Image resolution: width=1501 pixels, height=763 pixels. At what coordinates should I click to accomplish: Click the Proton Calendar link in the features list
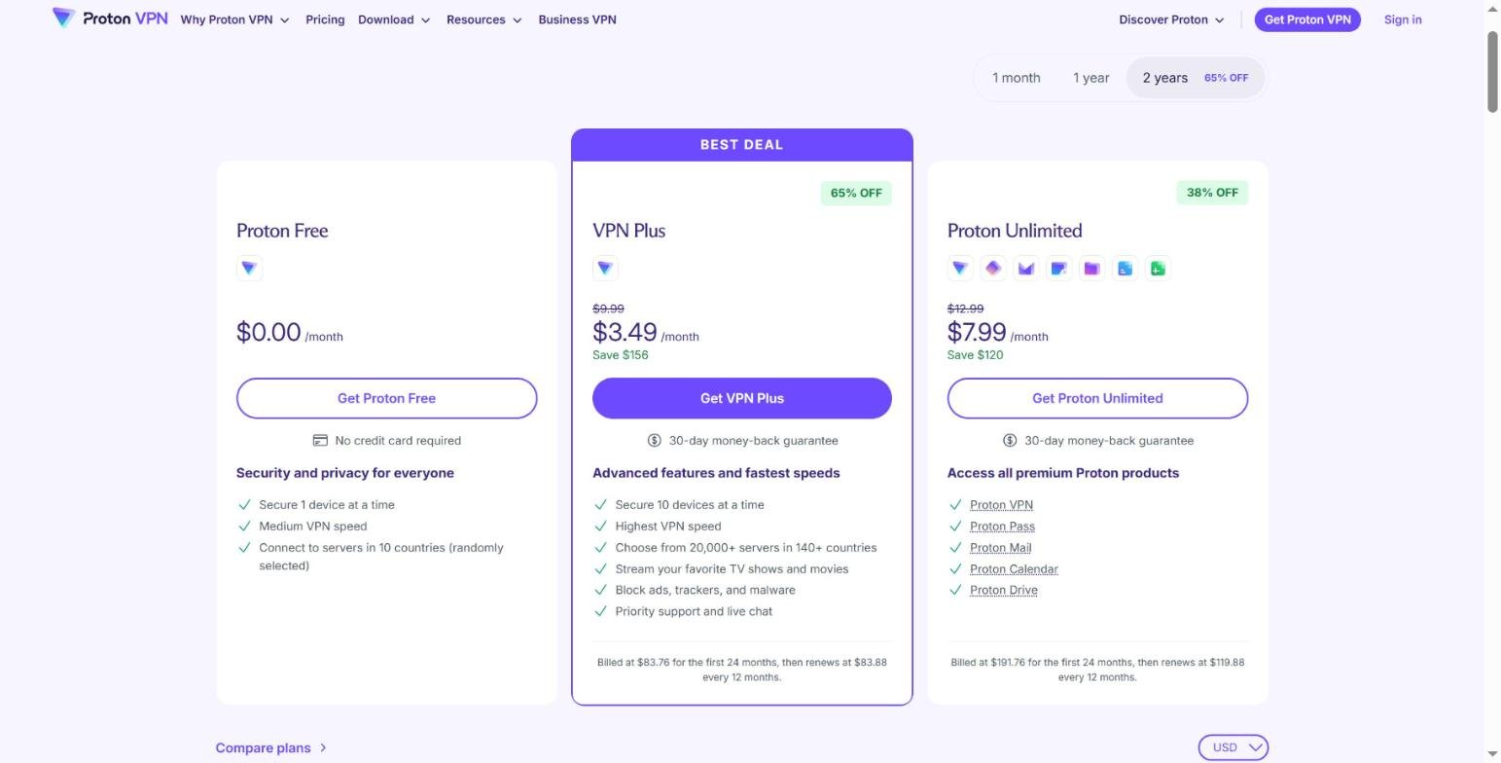coord(1014,569)
